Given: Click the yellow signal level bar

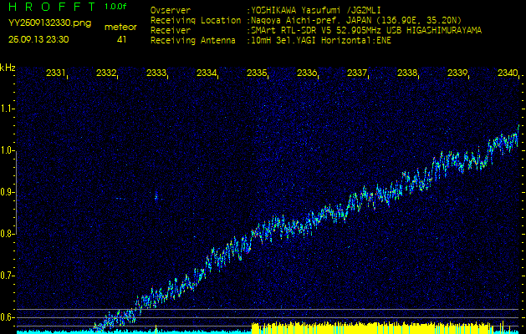Looking at the screenshot, I should (376, 326).
